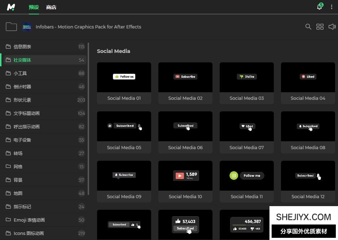Click the sidebar vertical scrollbar
This screenshot has width=338, height=240.
(88, 119)
